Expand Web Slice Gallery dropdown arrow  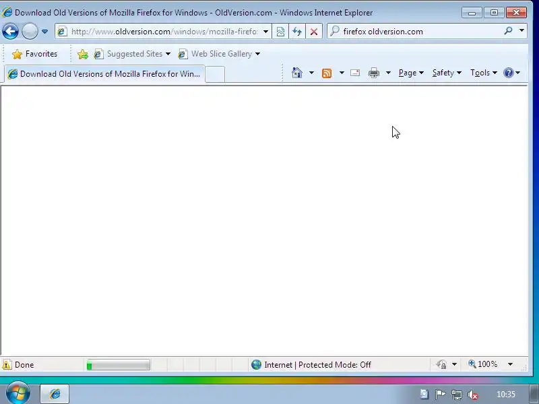258,54
